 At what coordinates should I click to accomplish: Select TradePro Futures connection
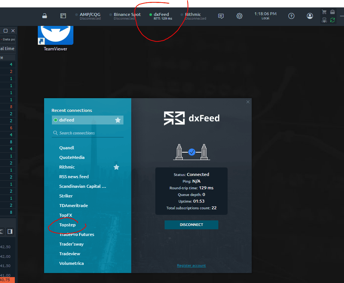coord(77,234)
